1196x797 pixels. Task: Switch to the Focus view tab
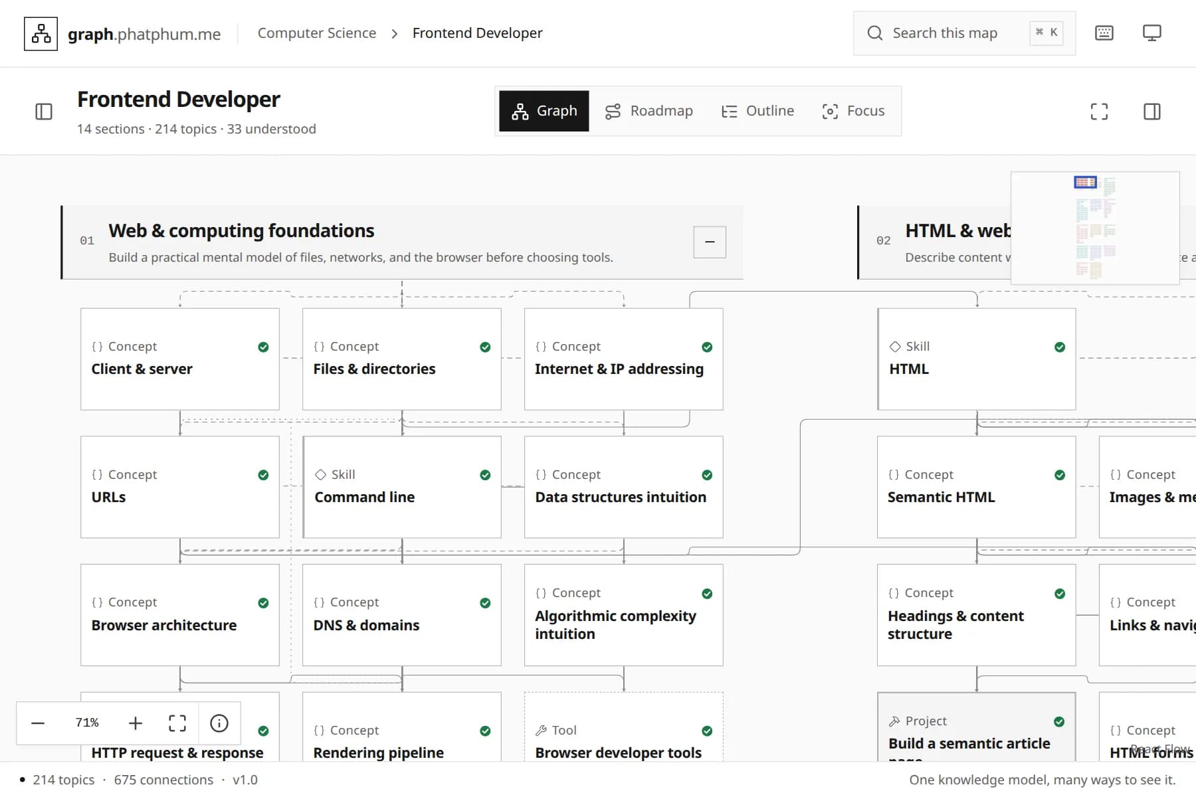tap(854, 111)
